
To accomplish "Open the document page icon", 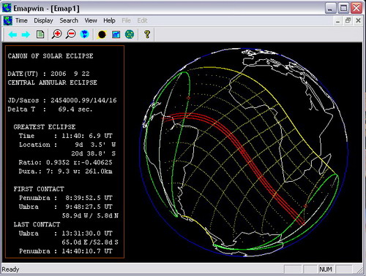I will pyautogui.click(x=40, y=34).
